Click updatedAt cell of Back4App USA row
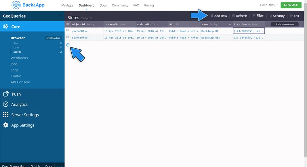This screenshot has height=167, width=307. (x=151, y=38)
